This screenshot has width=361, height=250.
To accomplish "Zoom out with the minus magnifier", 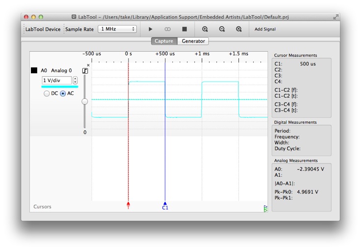I will 222,29.
